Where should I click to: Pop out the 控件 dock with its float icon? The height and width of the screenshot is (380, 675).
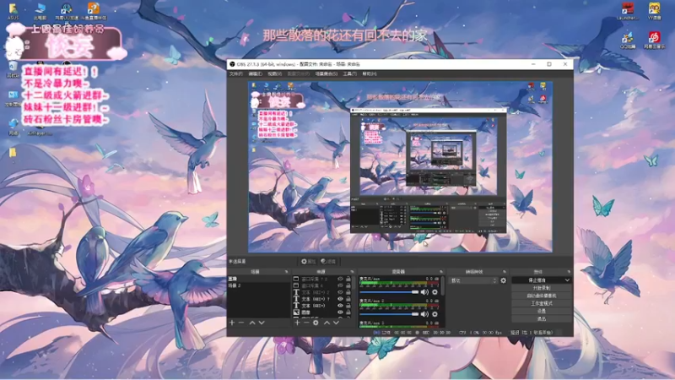569,272
